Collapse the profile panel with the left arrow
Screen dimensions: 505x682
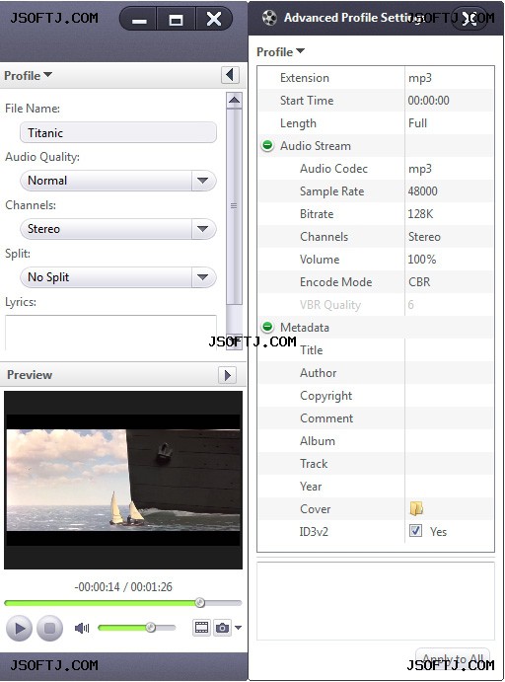(x=230, y=75)
